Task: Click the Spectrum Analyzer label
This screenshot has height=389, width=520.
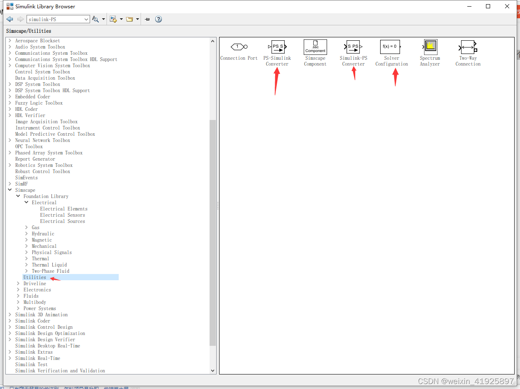Action: (430, 61)
